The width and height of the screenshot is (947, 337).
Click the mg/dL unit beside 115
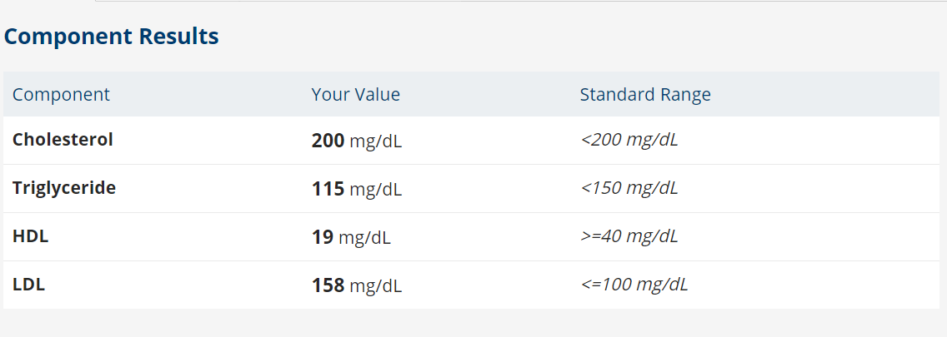tap(376, 190)
